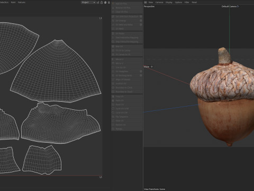Open options gear for UV Weld and Relax
Image resolution: width=254 pixels, height=191 pixels.
[x=141, y=24]
